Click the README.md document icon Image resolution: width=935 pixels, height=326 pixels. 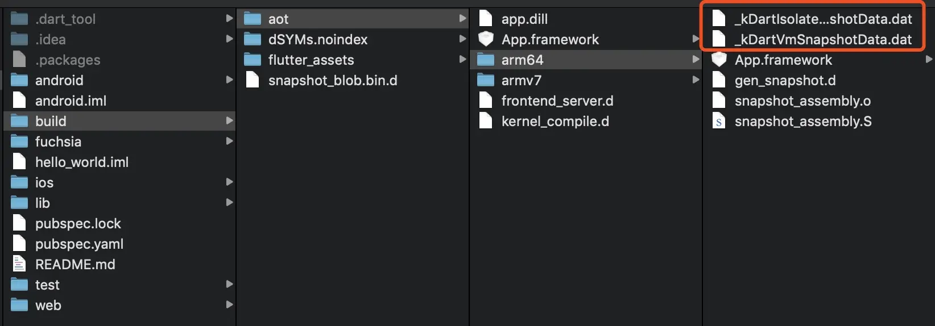tap(19, 264)
